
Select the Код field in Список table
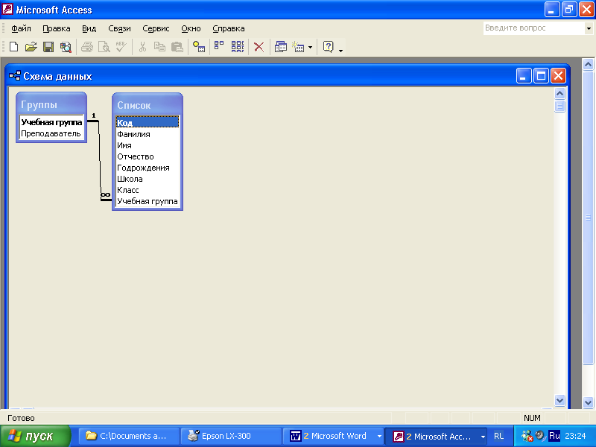pyautogui.click(x=147, y=122)
